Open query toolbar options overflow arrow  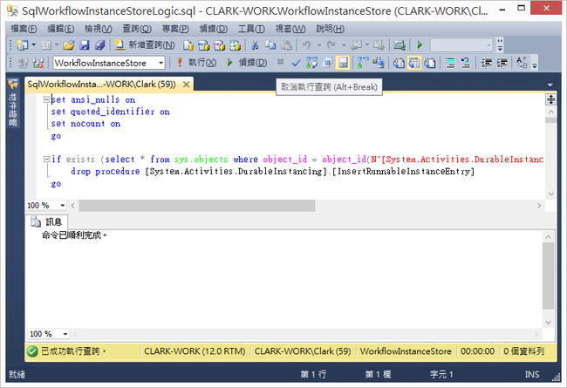[535, 65]
